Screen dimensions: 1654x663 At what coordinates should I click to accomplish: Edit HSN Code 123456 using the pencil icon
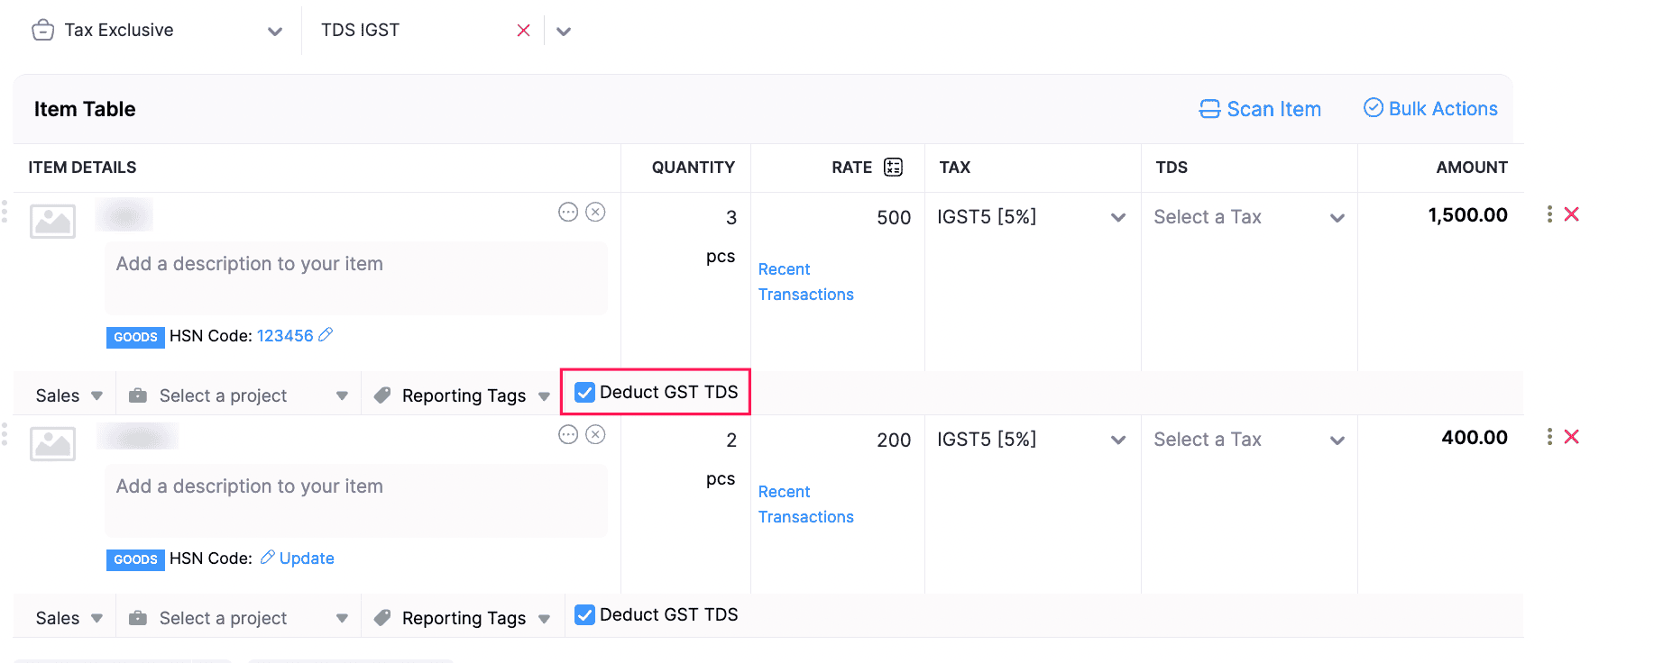click(326, 335)
